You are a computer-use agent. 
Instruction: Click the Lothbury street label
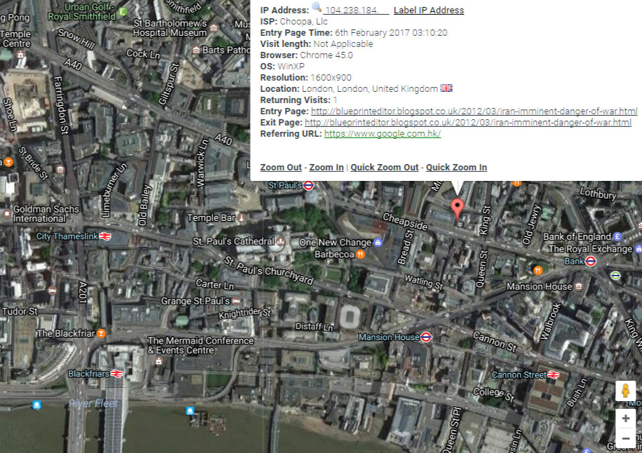pyautogui.click(x=598, y=193)
